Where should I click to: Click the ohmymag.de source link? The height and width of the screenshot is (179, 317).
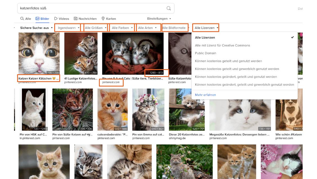177,138
